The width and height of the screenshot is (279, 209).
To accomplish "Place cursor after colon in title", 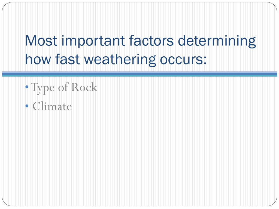I will coord(207,60).
